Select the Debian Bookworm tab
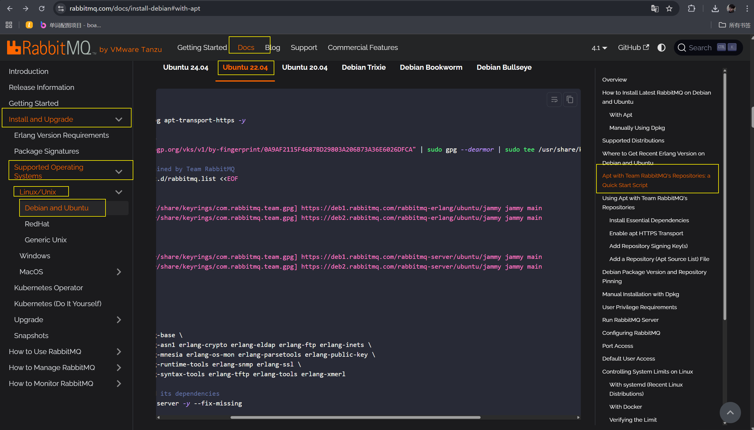 click(431, 67)
